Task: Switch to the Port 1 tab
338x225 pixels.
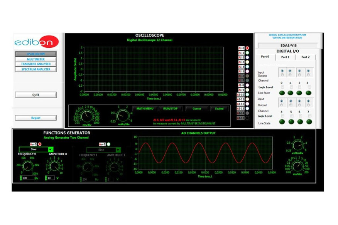Action: pyautogui.click(x=285, y=57)
